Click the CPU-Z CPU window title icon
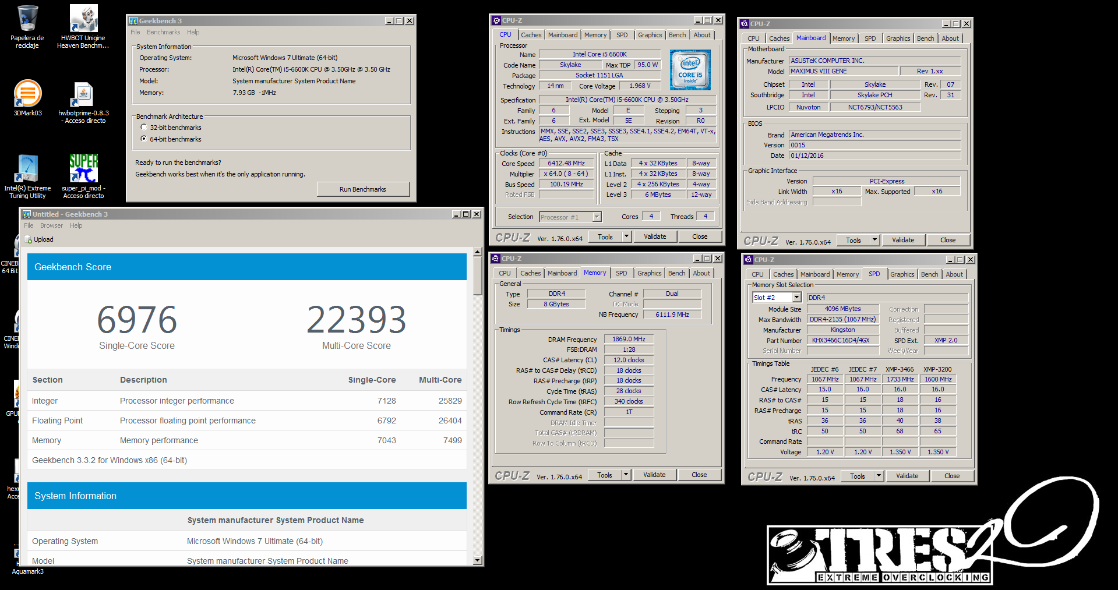This screenshot has height=590, width=1118. [x=496, y=20]
